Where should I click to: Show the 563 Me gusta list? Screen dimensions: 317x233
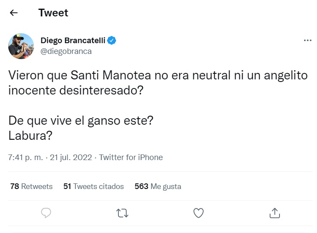(x=158, y=186)
